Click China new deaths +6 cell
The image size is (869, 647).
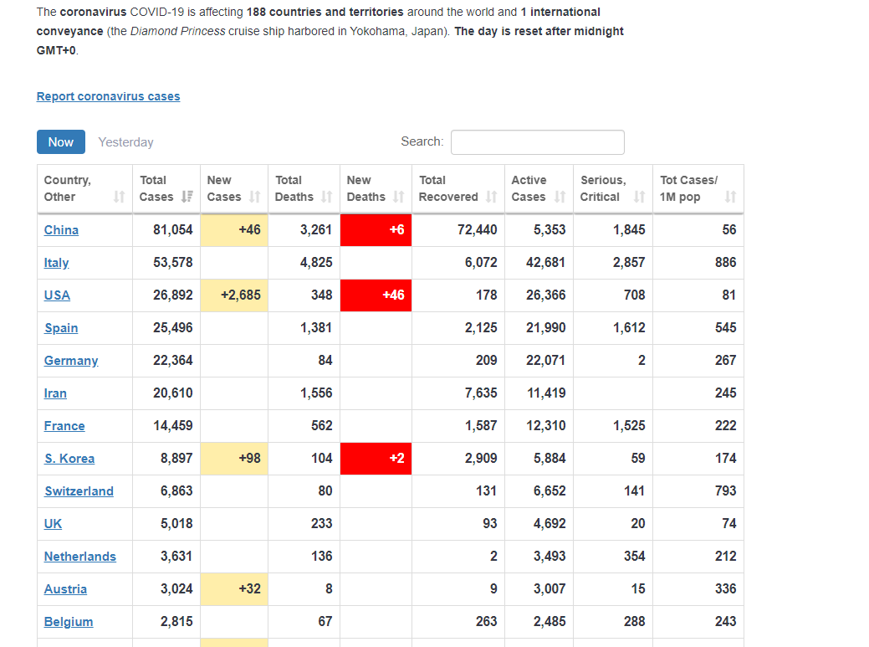[x=376, y=230]
